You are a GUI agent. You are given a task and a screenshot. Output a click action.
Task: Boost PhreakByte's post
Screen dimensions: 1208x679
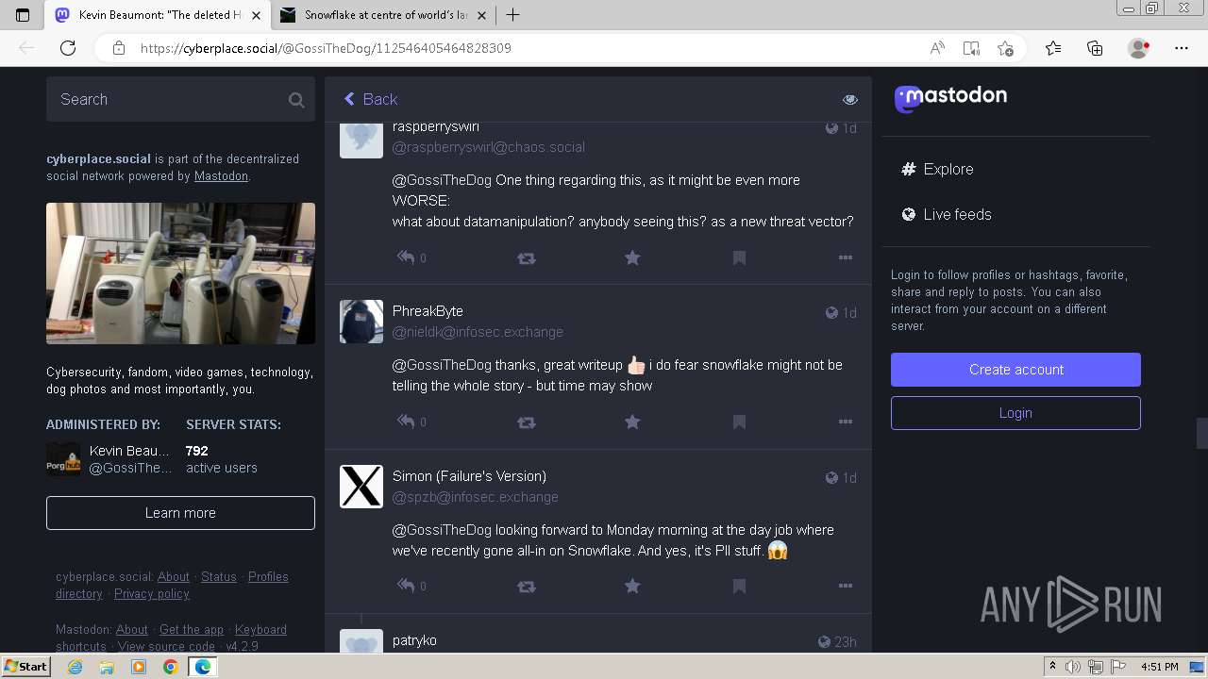tap(527, 422)
